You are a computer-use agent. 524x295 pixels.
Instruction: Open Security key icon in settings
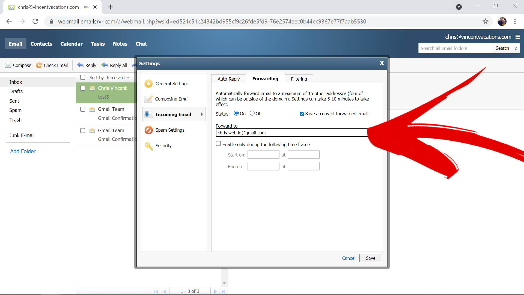[x=148, y=146]
